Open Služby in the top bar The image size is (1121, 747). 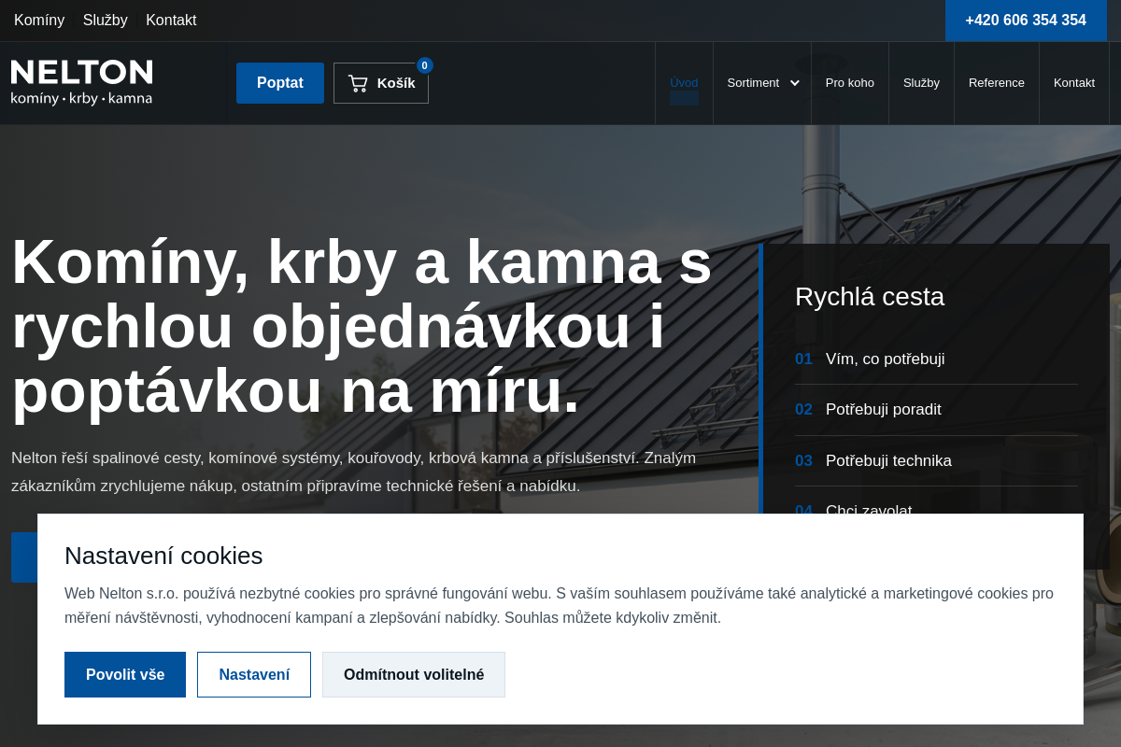[x=106, y=21]
